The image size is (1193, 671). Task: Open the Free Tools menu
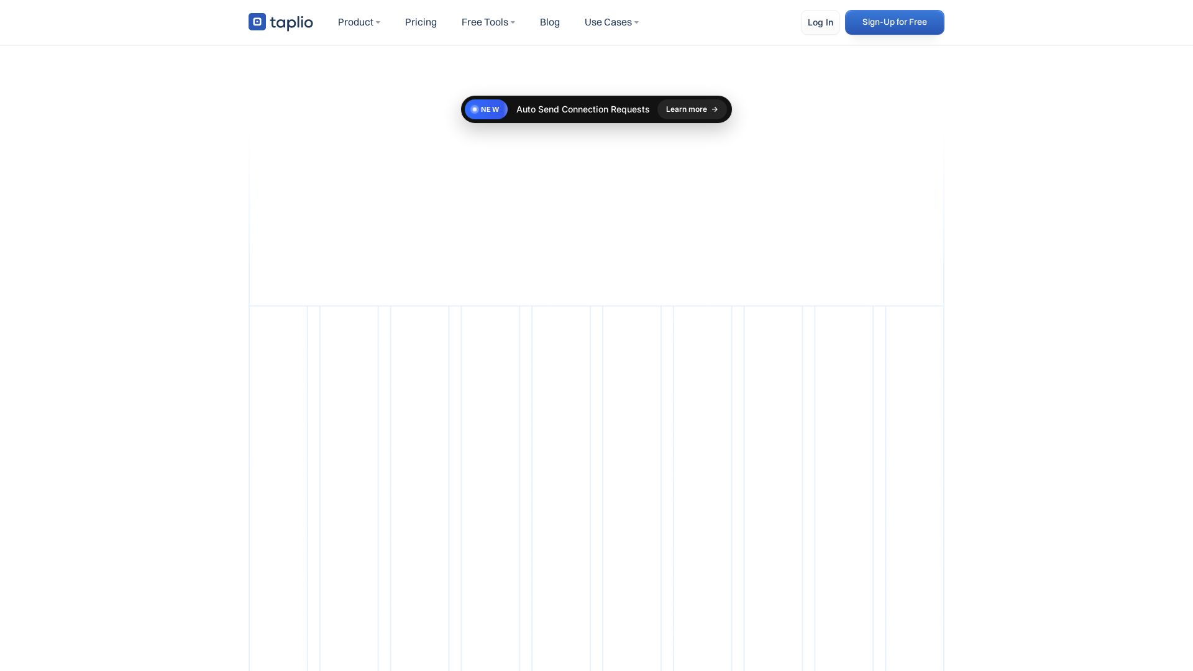[484, 22]
